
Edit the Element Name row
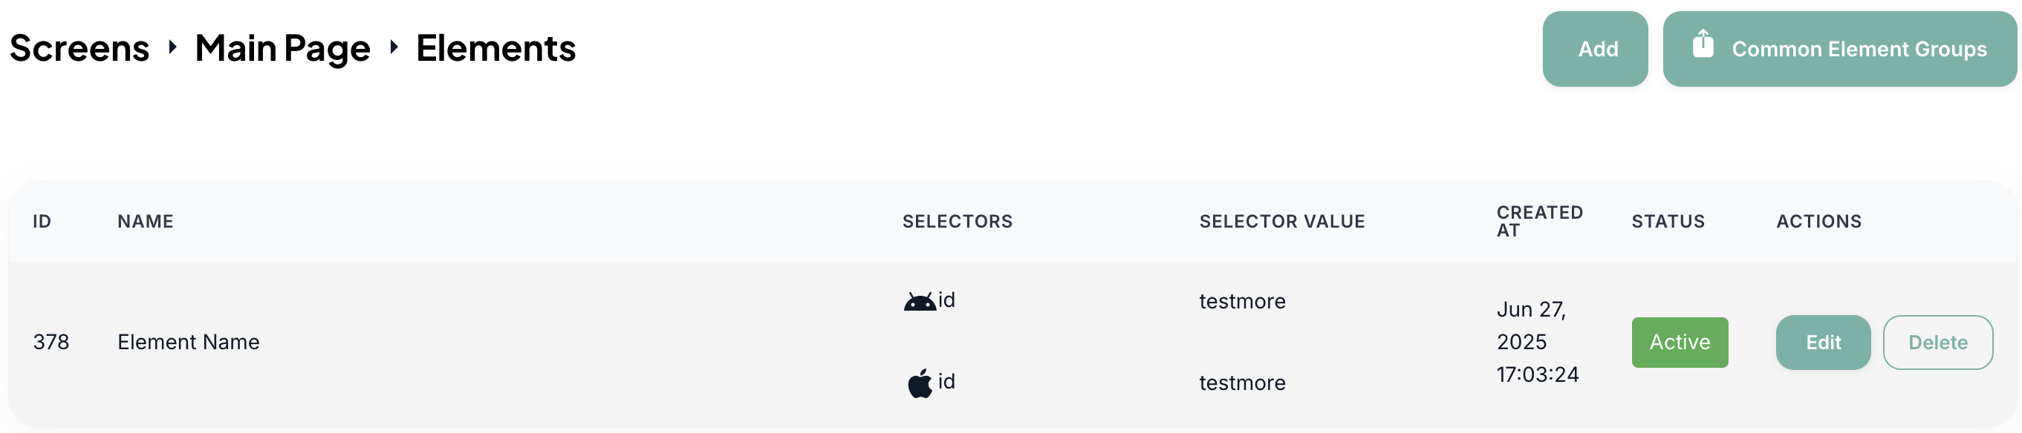[1823, 342]
